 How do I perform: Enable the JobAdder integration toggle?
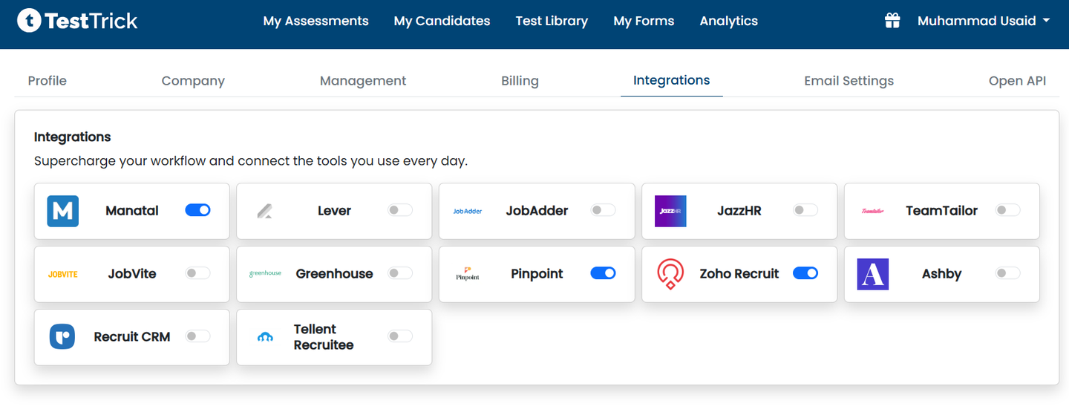(x=603, y=210)
